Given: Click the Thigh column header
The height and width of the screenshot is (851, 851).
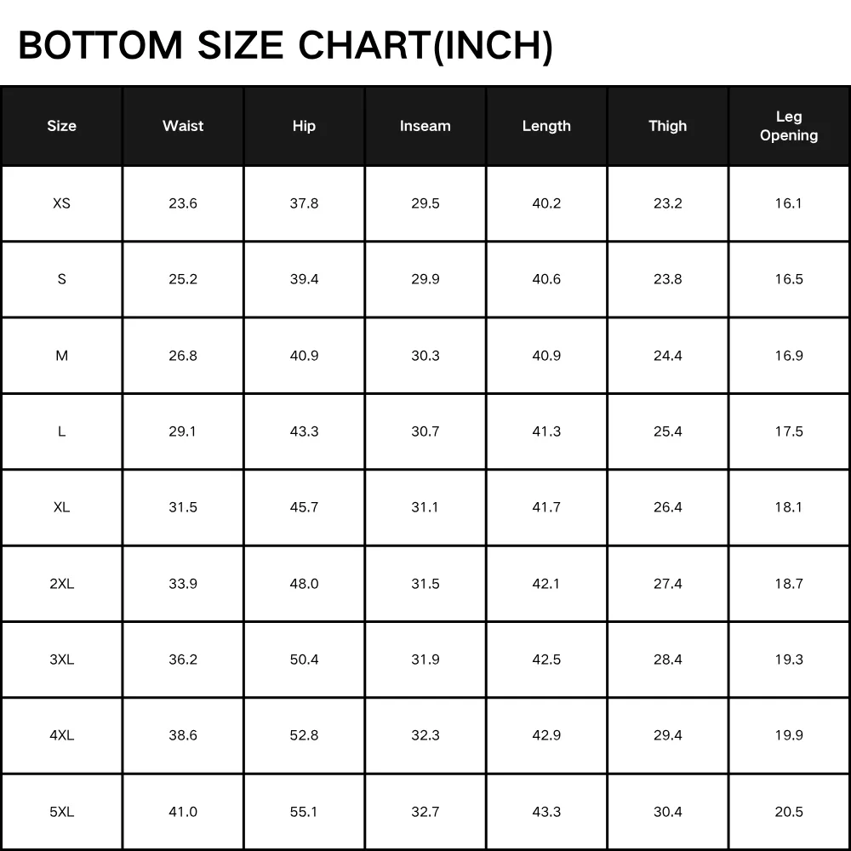Looking at the screenshot, I should pos(667,126).
